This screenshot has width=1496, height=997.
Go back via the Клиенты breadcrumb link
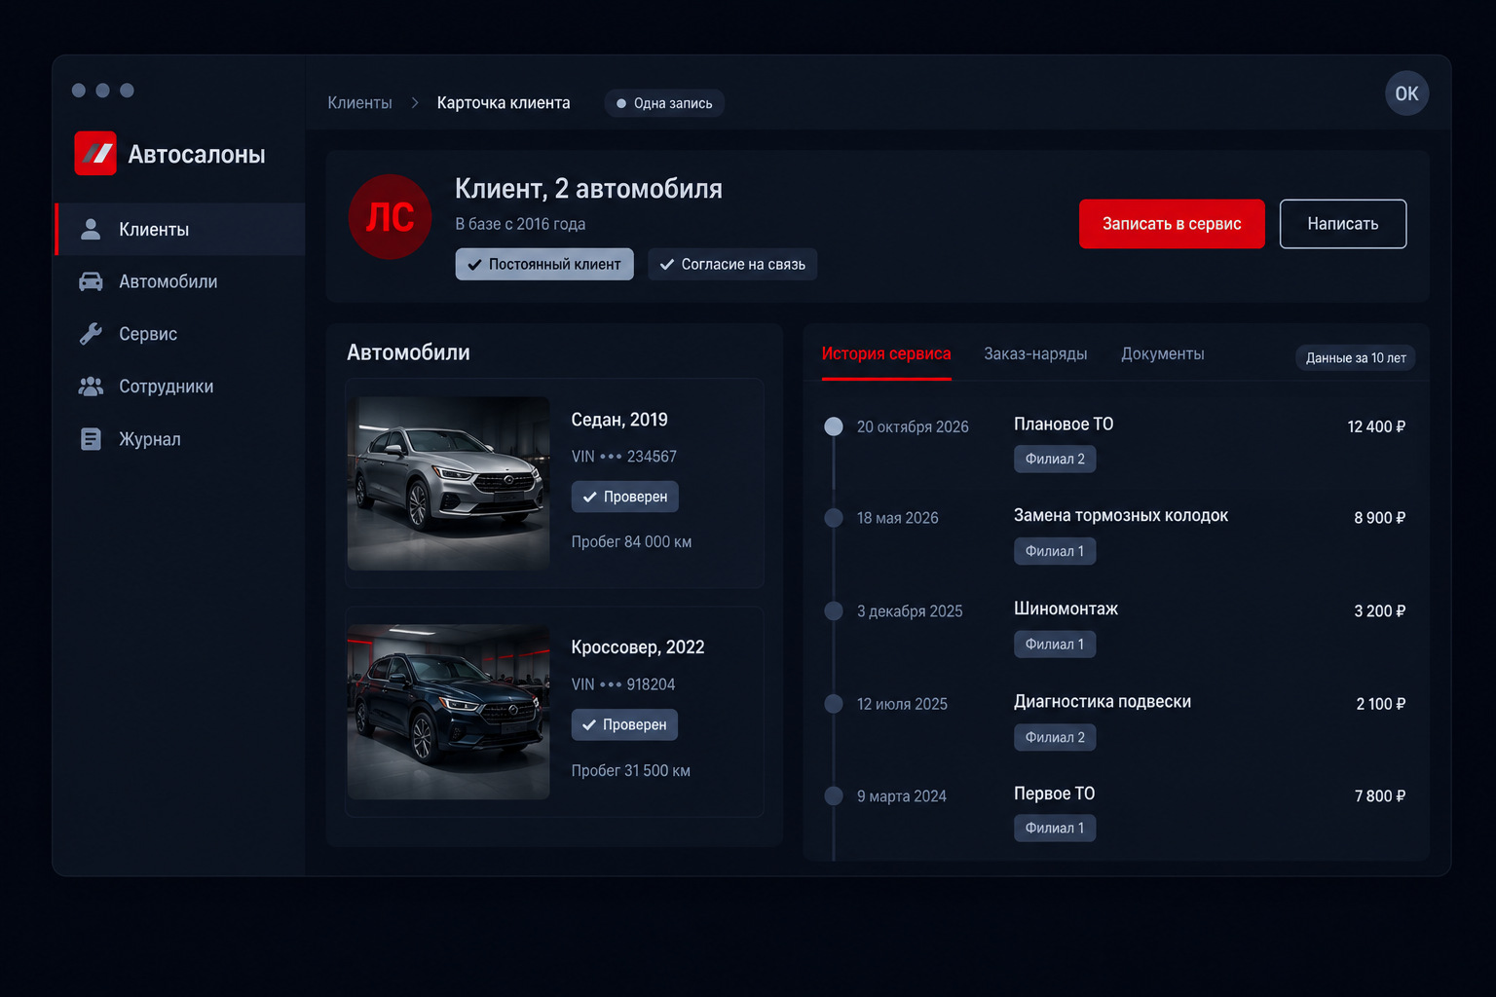(359, 103)
